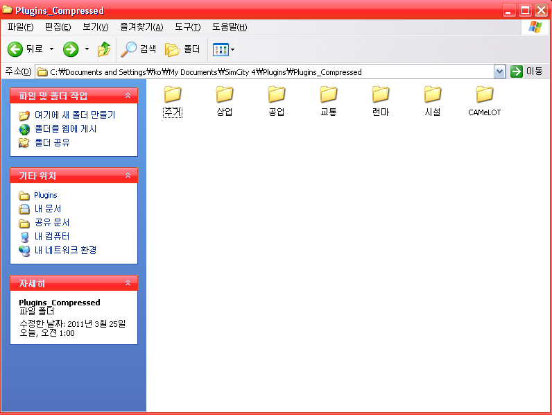Open the 파일(F) menu
Image resolution: width=552 pixels, height=415 pixels.
click(20, 27)
